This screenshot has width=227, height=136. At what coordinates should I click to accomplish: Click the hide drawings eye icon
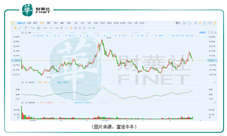pos(76,28)
